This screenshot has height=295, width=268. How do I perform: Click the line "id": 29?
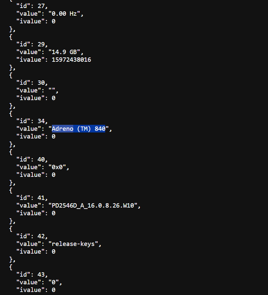tap(31, 44)
